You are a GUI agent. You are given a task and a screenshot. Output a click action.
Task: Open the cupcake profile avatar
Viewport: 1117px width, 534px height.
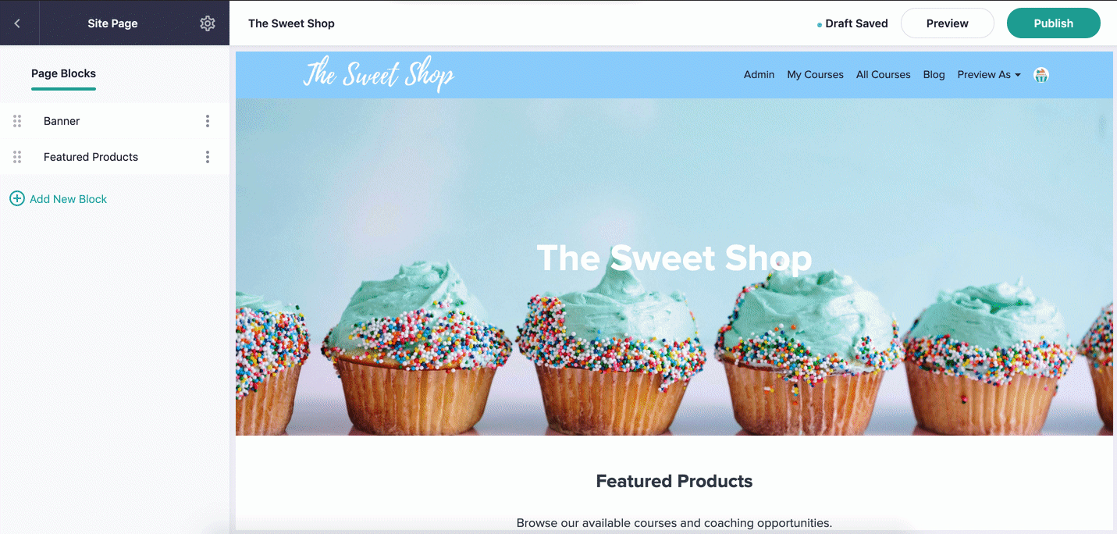coord(1041,75)
